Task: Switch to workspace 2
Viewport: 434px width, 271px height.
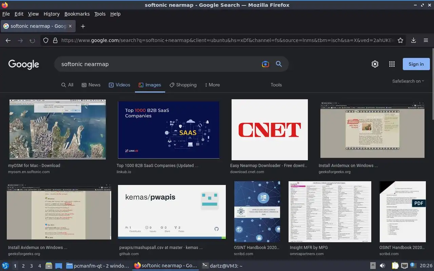Action: tap(23, 266)
